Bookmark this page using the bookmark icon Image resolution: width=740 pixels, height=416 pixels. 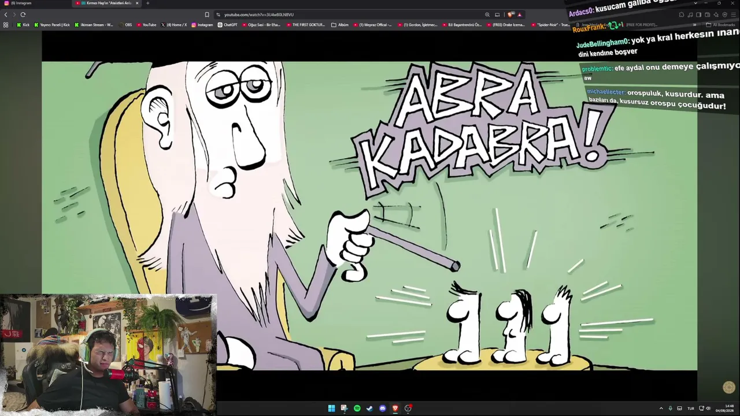207,14
